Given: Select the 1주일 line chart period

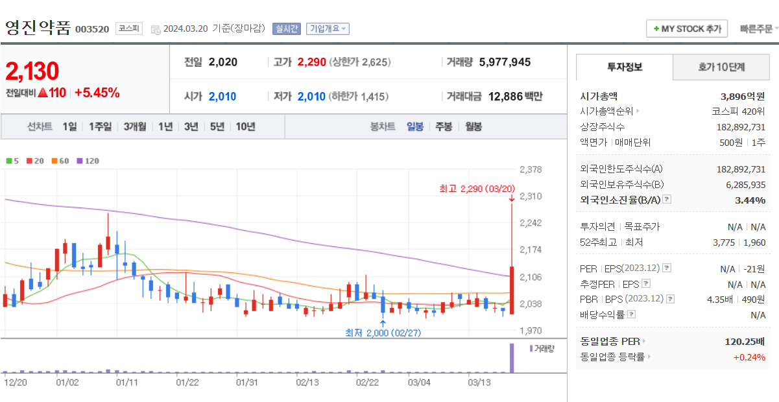Looking at the screenshot, I should 101,126.
